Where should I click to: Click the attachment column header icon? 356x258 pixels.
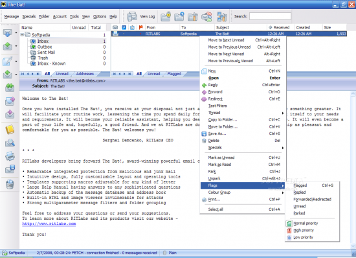coord(132,27)
